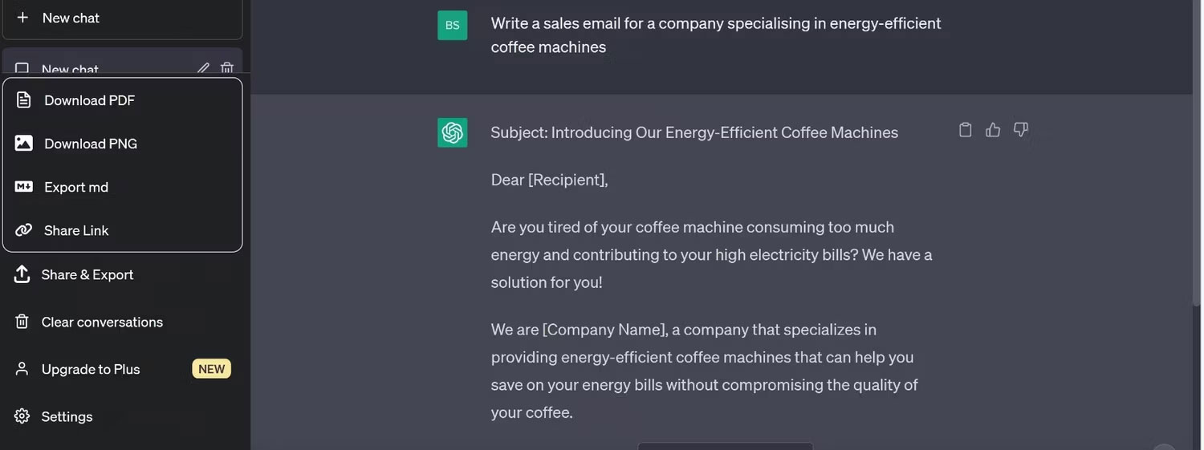Select Export md menu entry
Viewport: 1204px width, 450px height.
(x=76, y=187)
